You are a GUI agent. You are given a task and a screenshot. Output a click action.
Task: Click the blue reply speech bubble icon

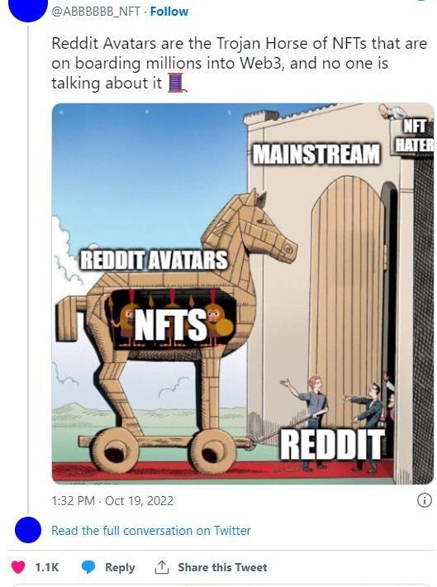88,567
